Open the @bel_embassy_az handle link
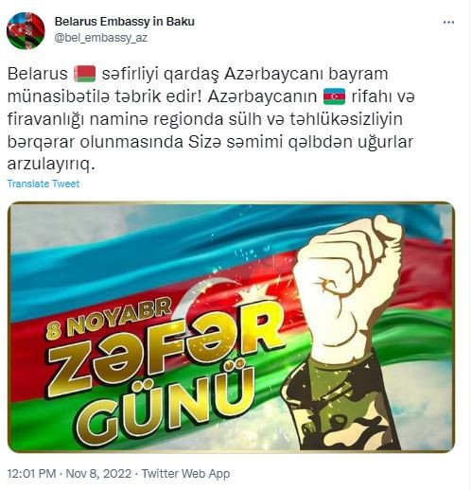Image resolution: width=472 pixels, height=490 pixels. click(x=101, y=38)
